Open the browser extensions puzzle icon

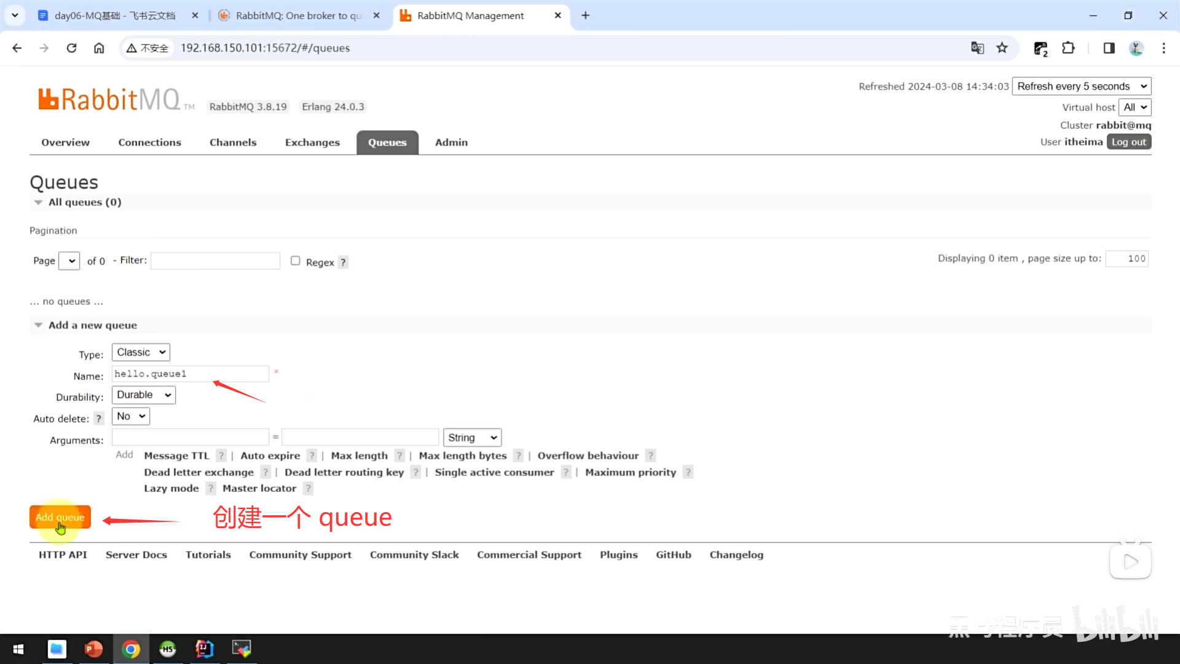tap(1068, 48)
